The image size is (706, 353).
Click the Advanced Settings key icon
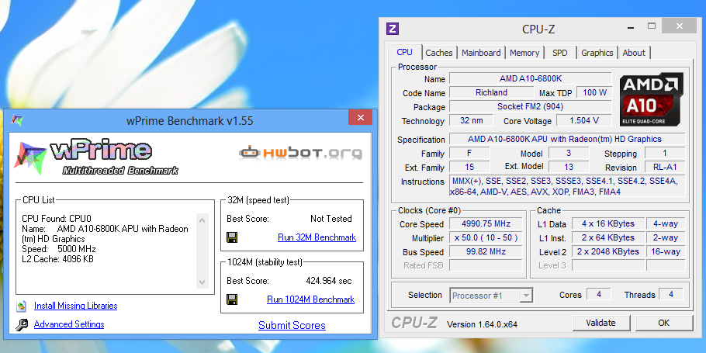tap(22, 324)
